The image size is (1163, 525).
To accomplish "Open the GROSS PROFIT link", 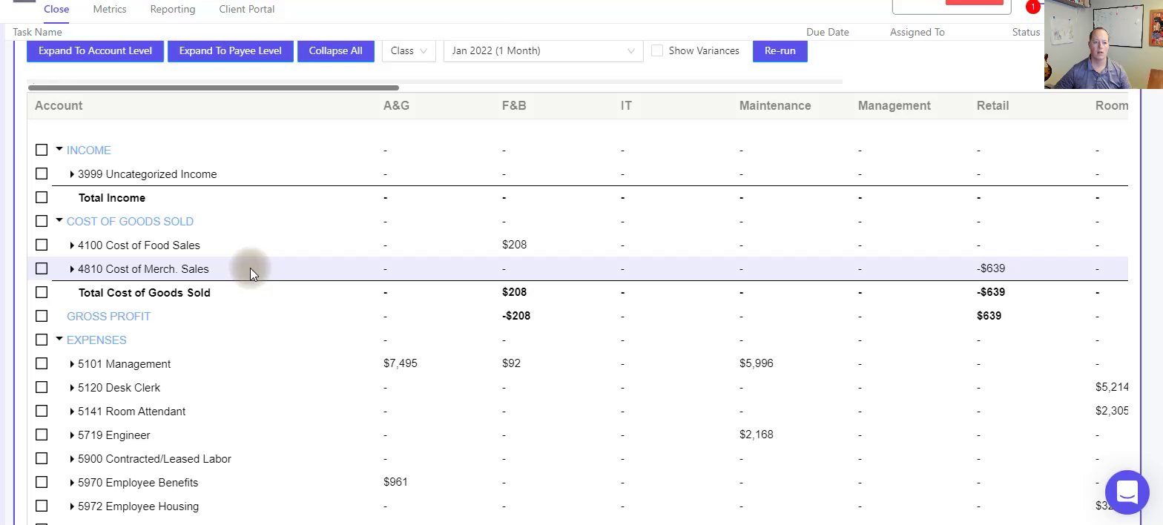I will point(108,317).
